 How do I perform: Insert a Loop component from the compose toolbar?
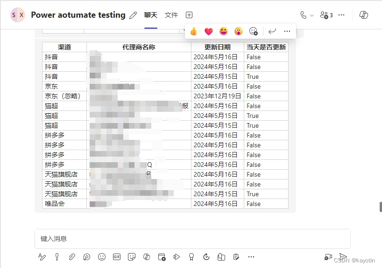coord(87,257)
